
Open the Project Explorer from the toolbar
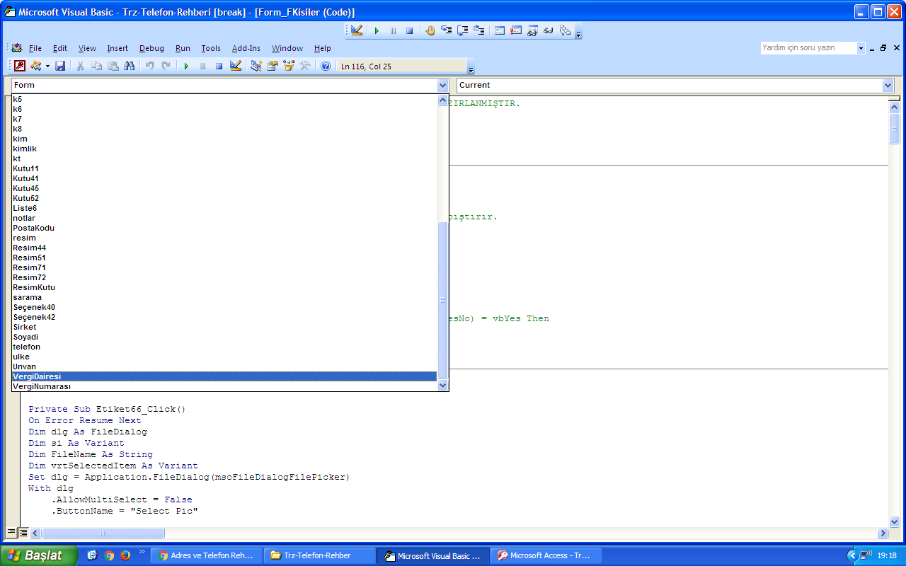tap(256, 66)
